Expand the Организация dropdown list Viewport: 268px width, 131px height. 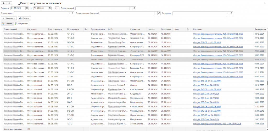click(69, 13)
